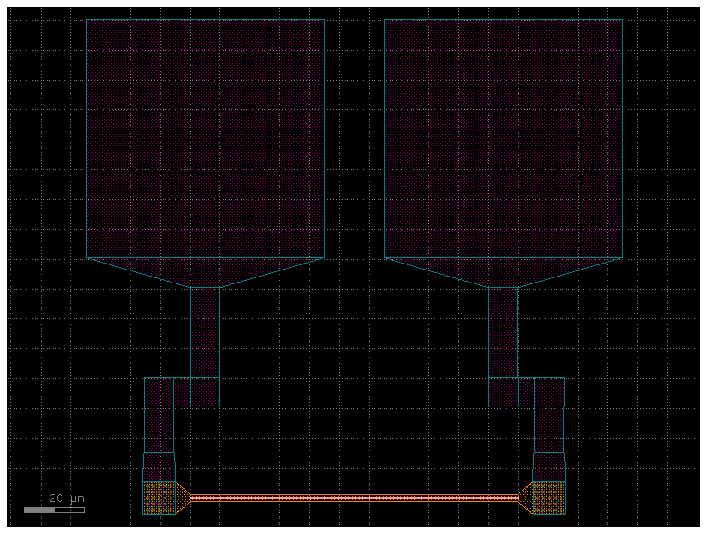Click the small trapezoid above right via
Image resolution: width=707 pixels, height=534 pixels.
548,466
